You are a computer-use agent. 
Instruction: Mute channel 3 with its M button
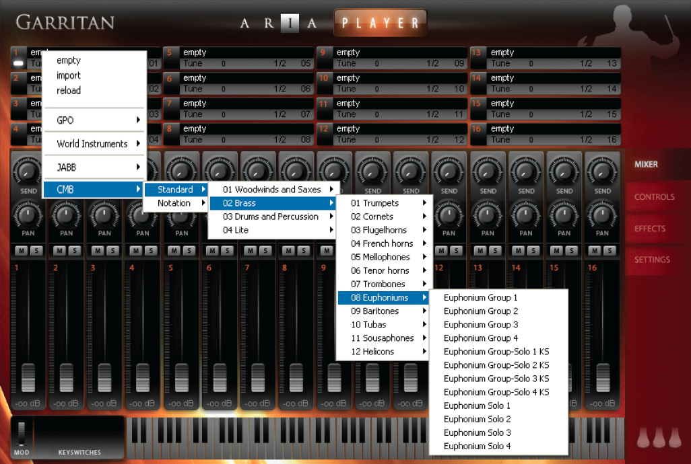[98, 250]
